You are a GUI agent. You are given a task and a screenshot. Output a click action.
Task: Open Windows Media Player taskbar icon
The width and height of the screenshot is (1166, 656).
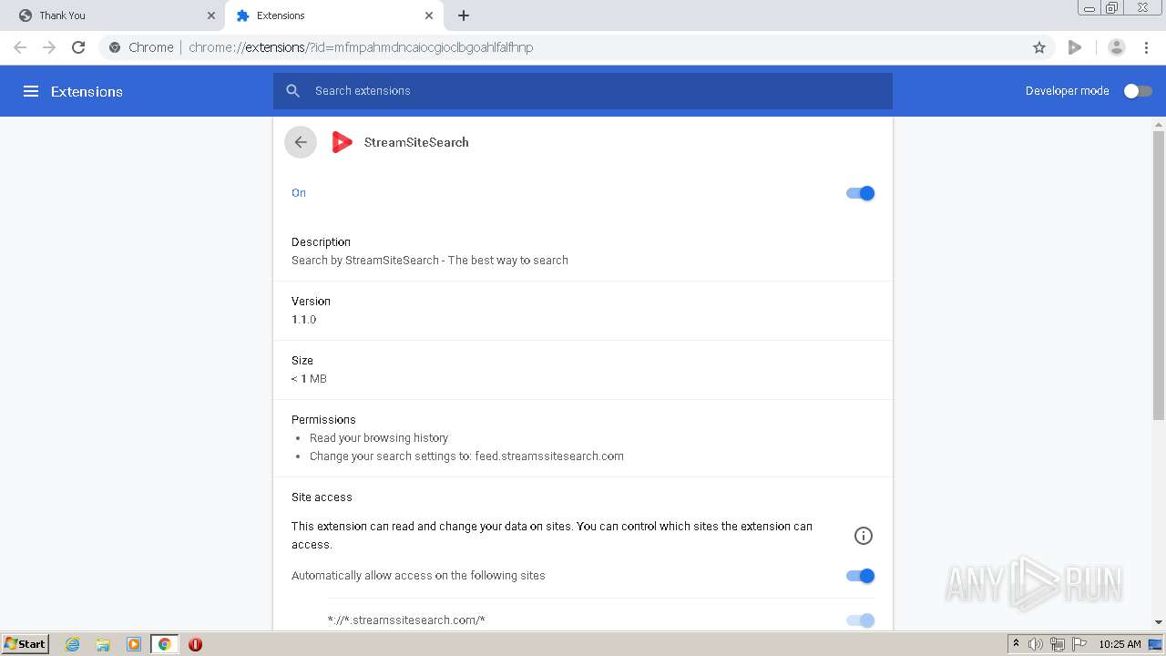point(134,644)
